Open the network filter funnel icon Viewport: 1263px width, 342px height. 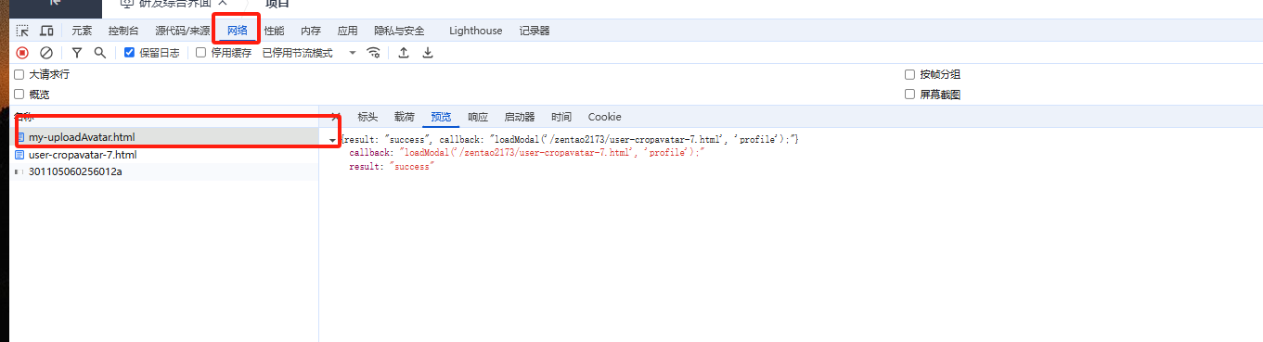77,53
